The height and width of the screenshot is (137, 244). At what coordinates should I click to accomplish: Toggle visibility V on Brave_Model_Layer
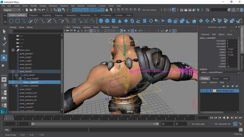coord(203,91)
